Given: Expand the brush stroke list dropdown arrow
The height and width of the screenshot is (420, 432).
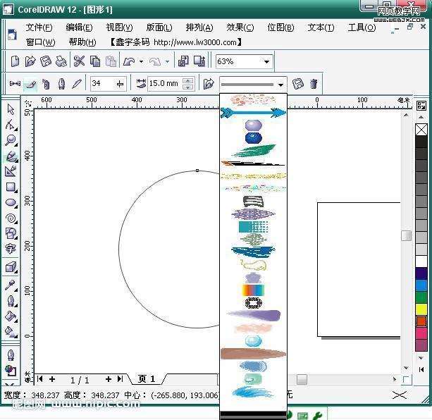Looking at the screenshot, I should (x=280, y=85).
